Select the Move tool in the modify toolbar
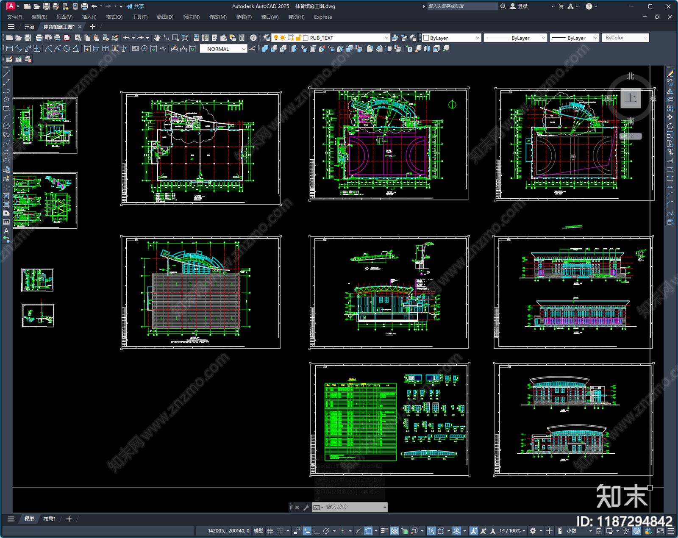 (670, 117)
